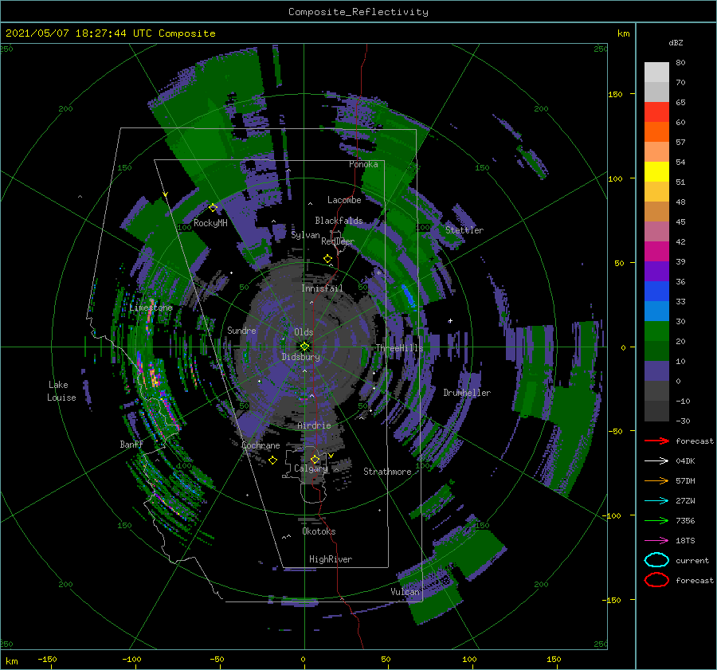Click the yellow diamond radar-center marker above Didsbury
Screen dimensions: 717x670
point(304,347)
